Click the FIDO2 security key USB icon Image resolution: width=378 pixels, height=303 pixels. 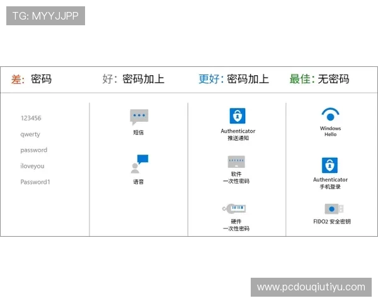coord(334,209)
